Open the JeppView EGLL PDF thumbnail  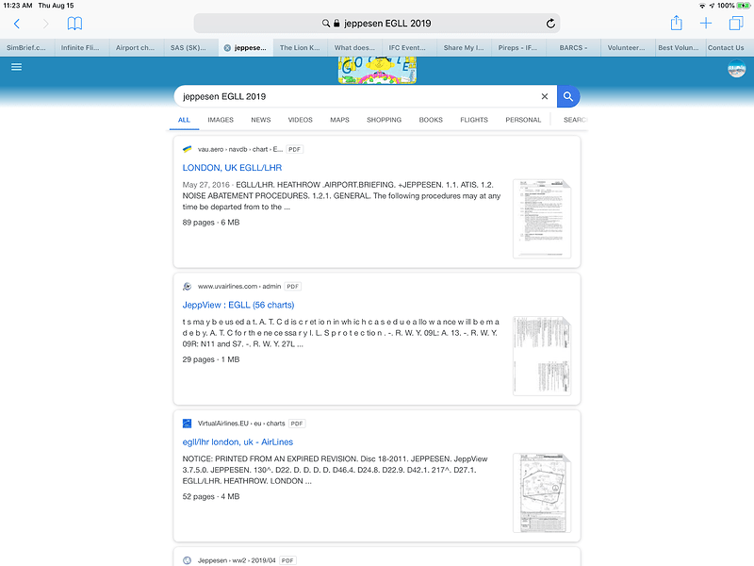(x=542, y=357)
